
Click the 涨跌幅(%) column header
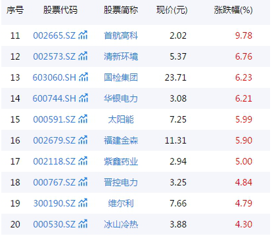coord(233,10)
